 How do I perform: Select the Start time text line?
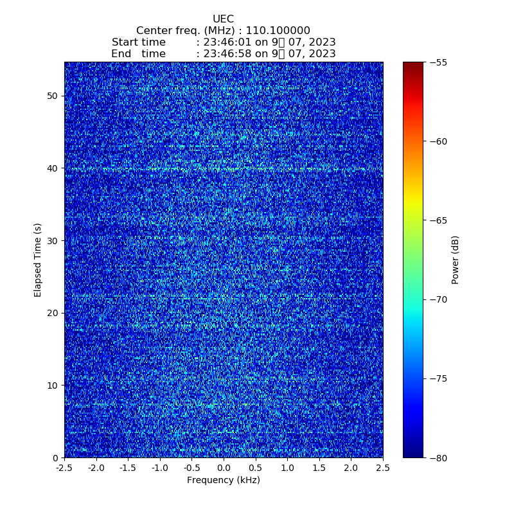223,42
